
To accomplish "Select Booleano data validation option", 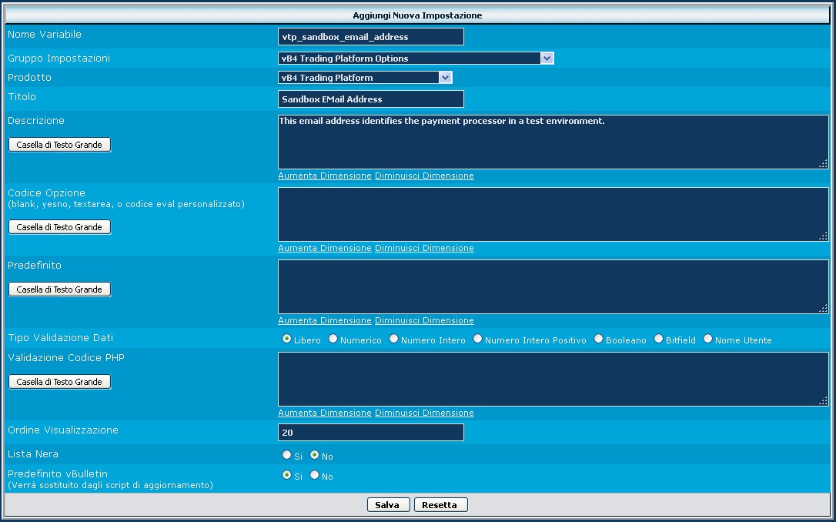I will (599, 340).
